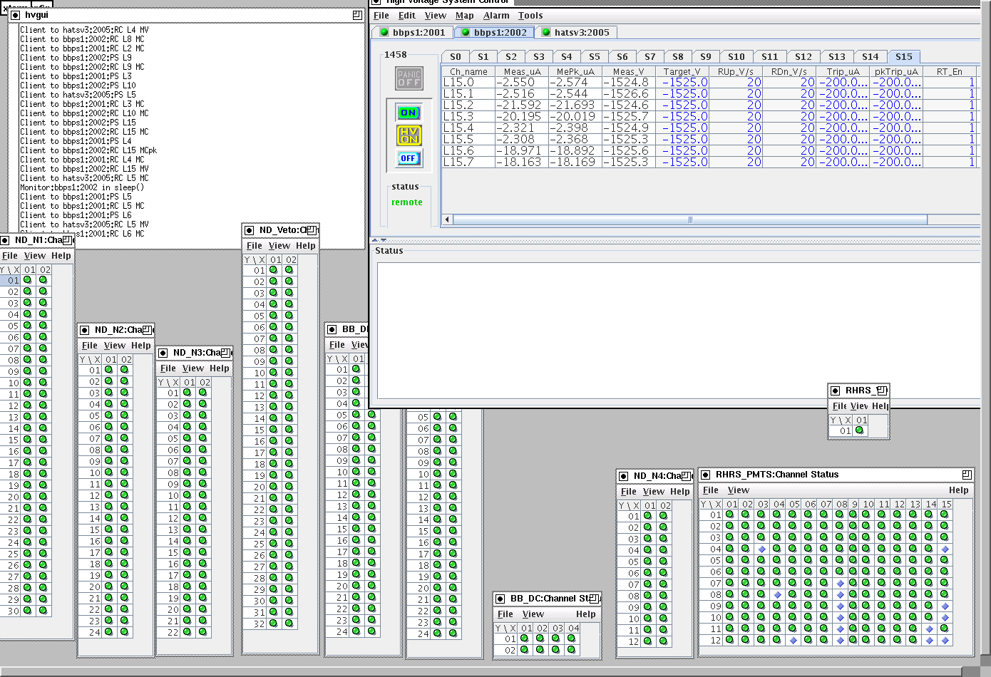Select slot tab S14

click(871, 57)
